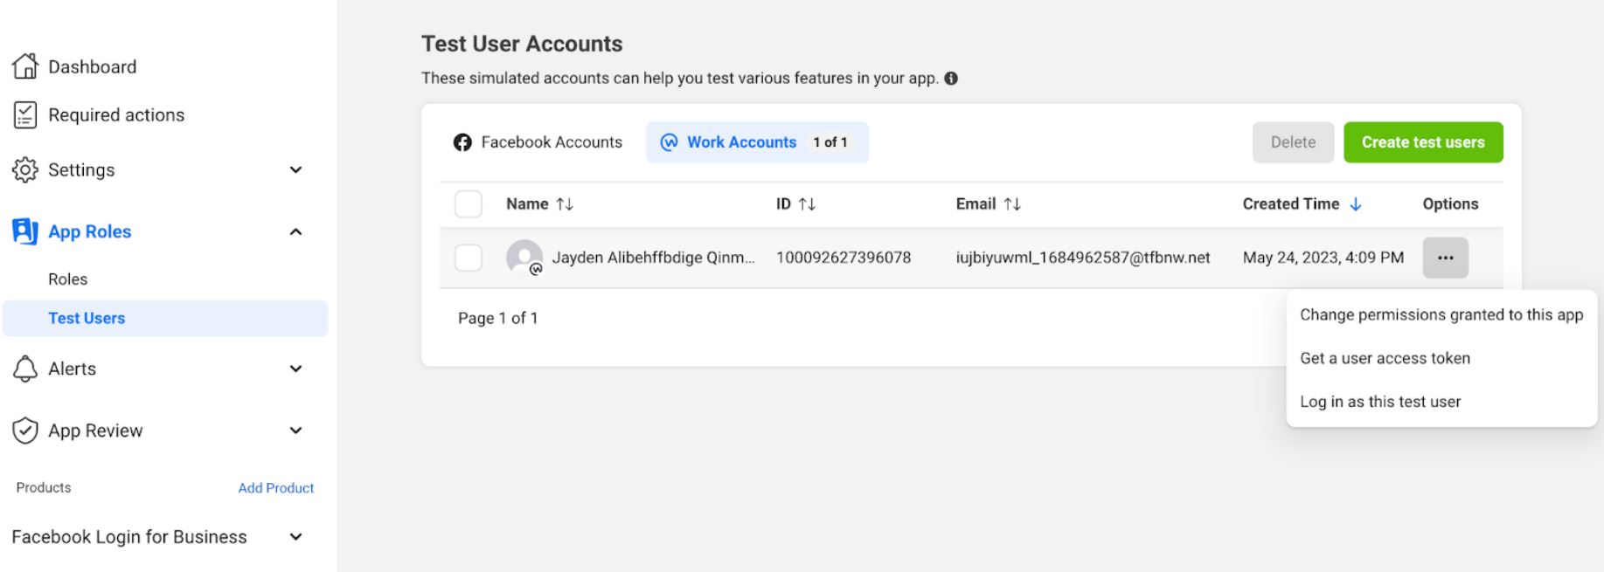The image size is (1604, 572).
Task: Click the Workplace logo in Work Accounts tab
Action: point(669,142)
